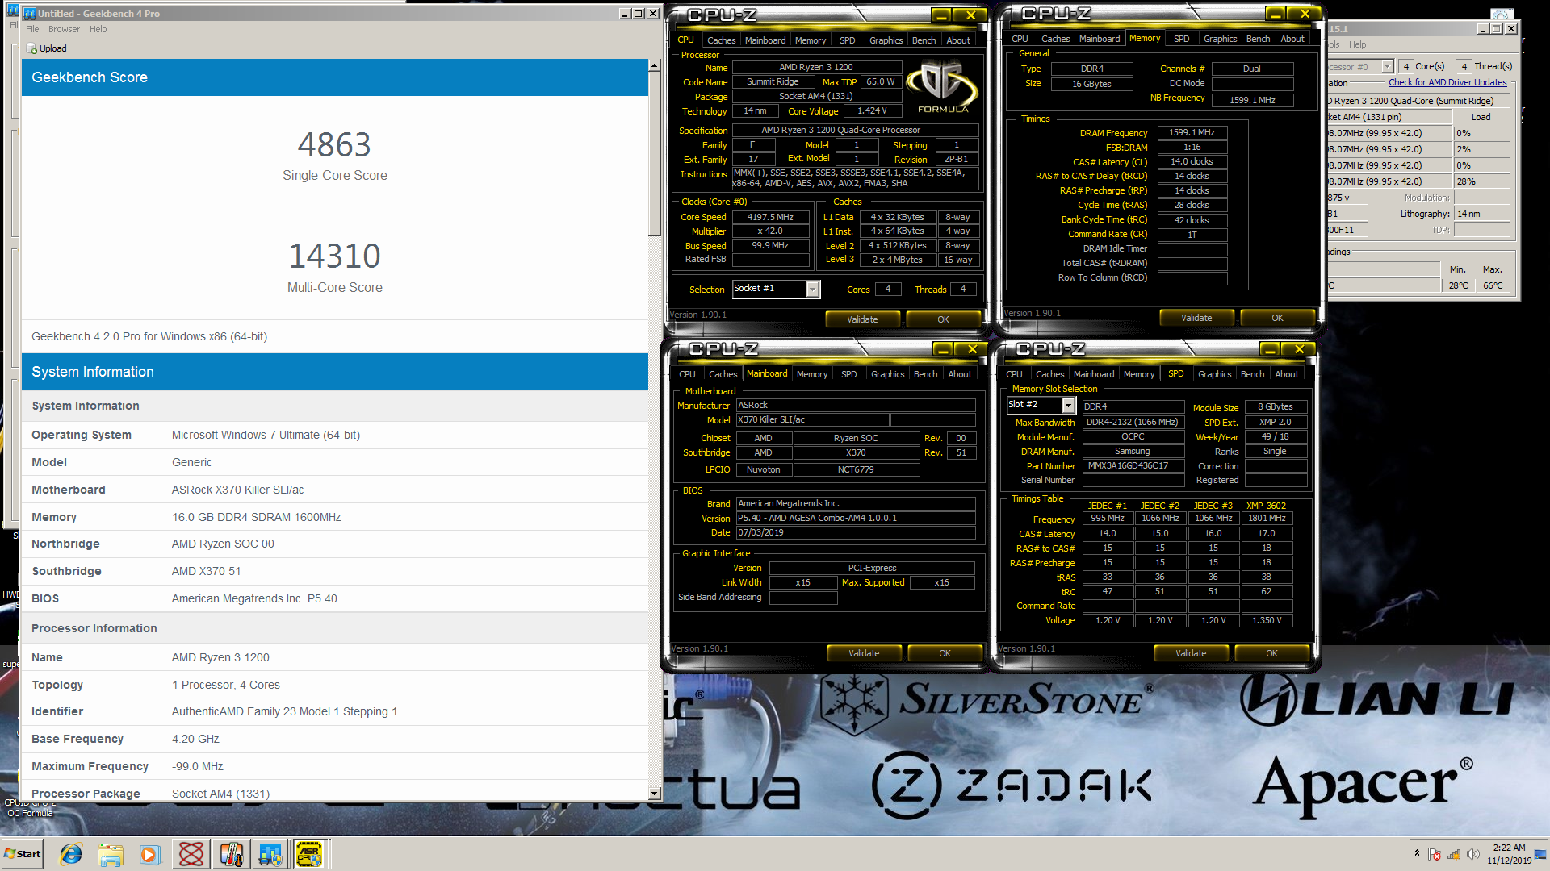Click the Geekbench app icon in title bar
Viewport: 1550px width, 871px height.
(x=29, y=14)
